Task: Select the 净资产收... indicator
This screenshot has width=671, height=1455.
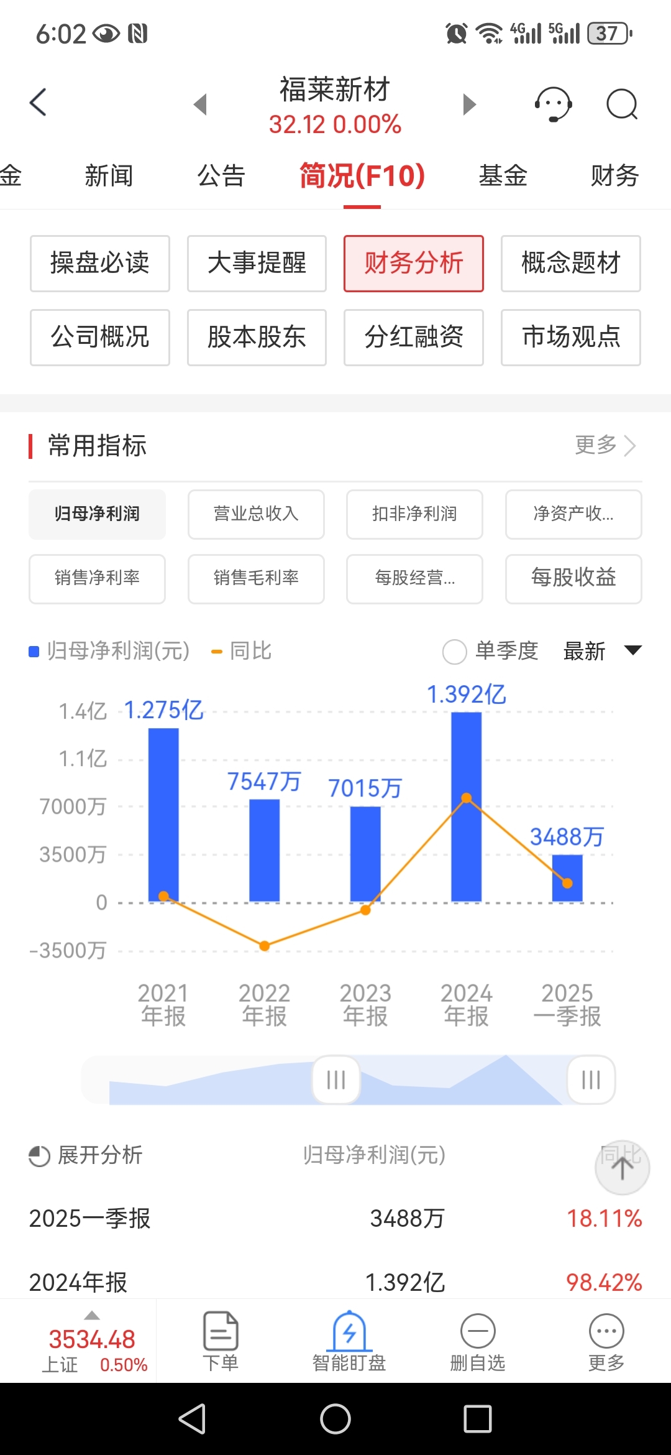Action: [x=573, y=514]
